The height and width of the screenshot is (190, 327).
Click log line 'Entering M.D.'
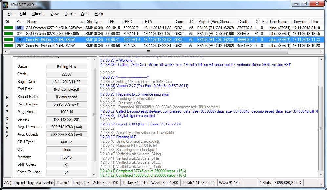tap(119, 137)
